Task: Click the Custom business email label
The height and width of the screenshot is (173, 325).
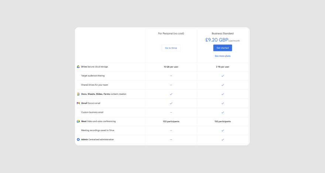Action: point(92,113)
